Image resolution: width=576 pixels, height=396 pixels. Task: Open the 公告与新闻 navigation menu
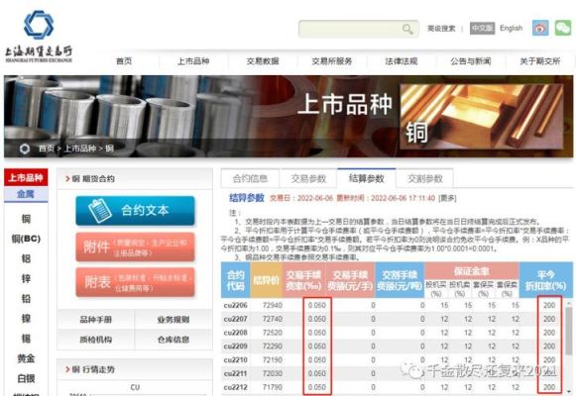click(471, 61)
